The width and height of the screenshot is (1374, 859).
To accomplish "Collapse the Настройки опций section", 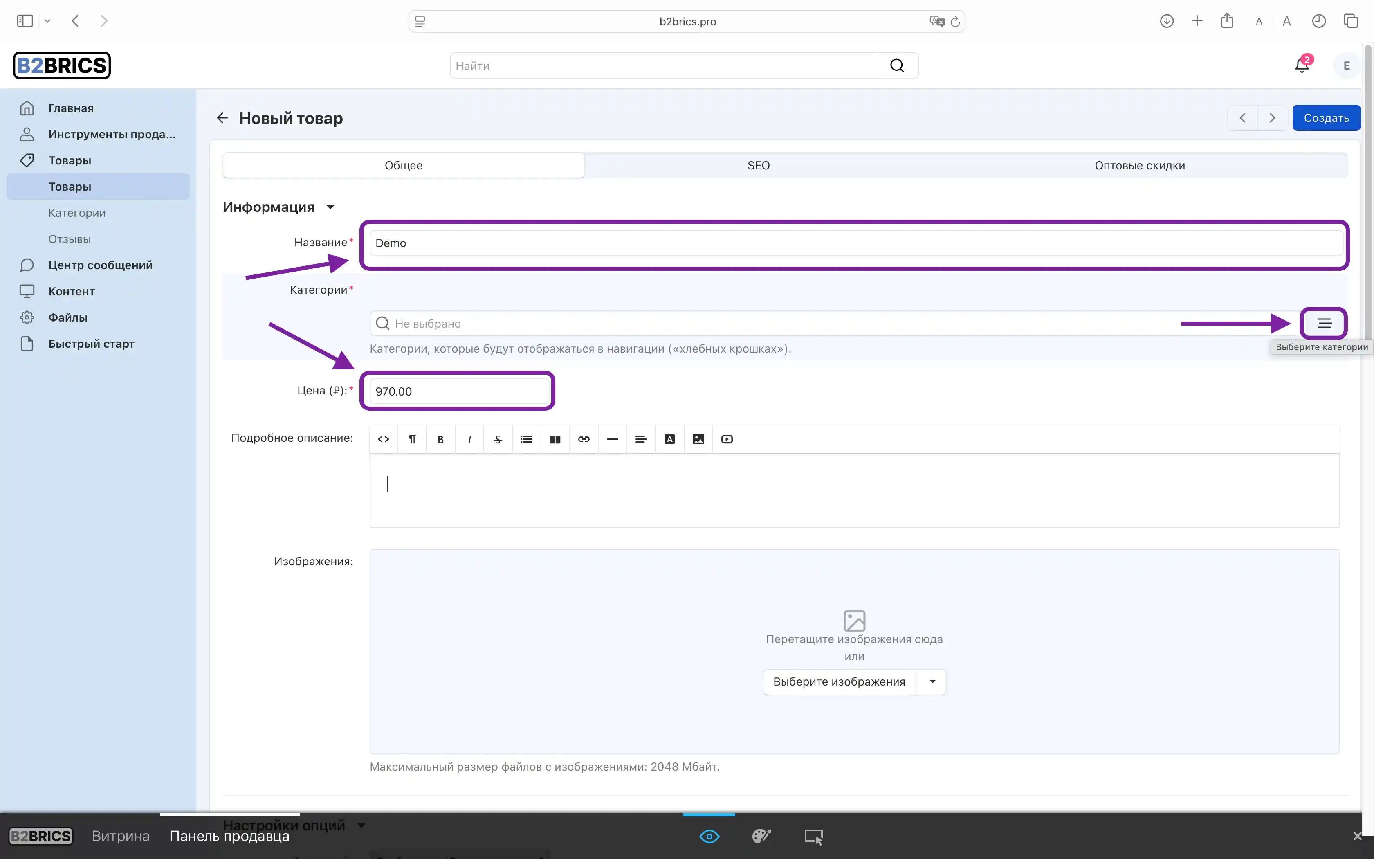I will [x=294, y=825].
